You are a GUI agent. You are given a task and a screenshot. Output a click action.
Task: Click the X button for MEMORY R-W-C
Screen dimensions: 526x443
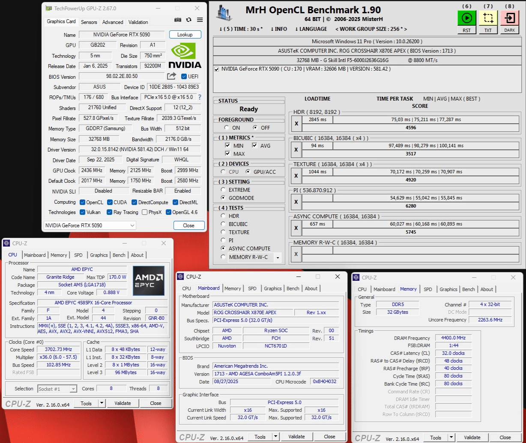(296, 254)
